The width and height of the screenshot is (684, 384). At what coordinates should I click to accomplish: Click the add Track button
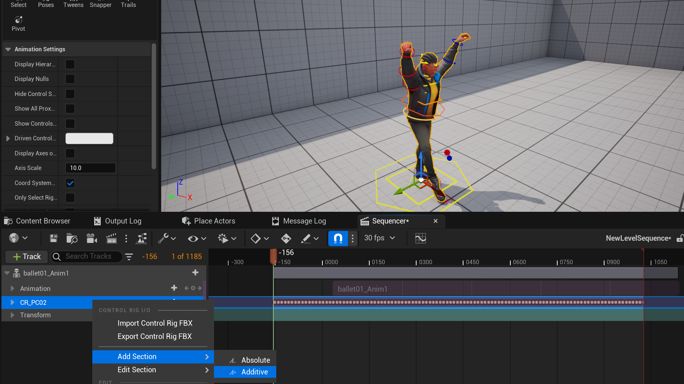26,257
